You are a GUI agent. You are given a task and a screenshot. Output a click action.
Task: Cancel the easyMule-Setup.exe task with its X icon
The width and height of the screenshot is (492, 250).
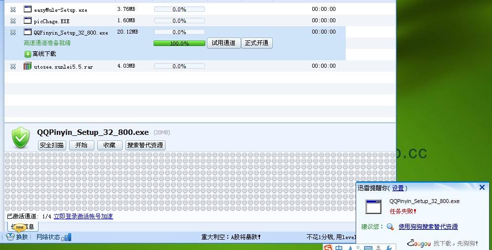coord(13,9)
